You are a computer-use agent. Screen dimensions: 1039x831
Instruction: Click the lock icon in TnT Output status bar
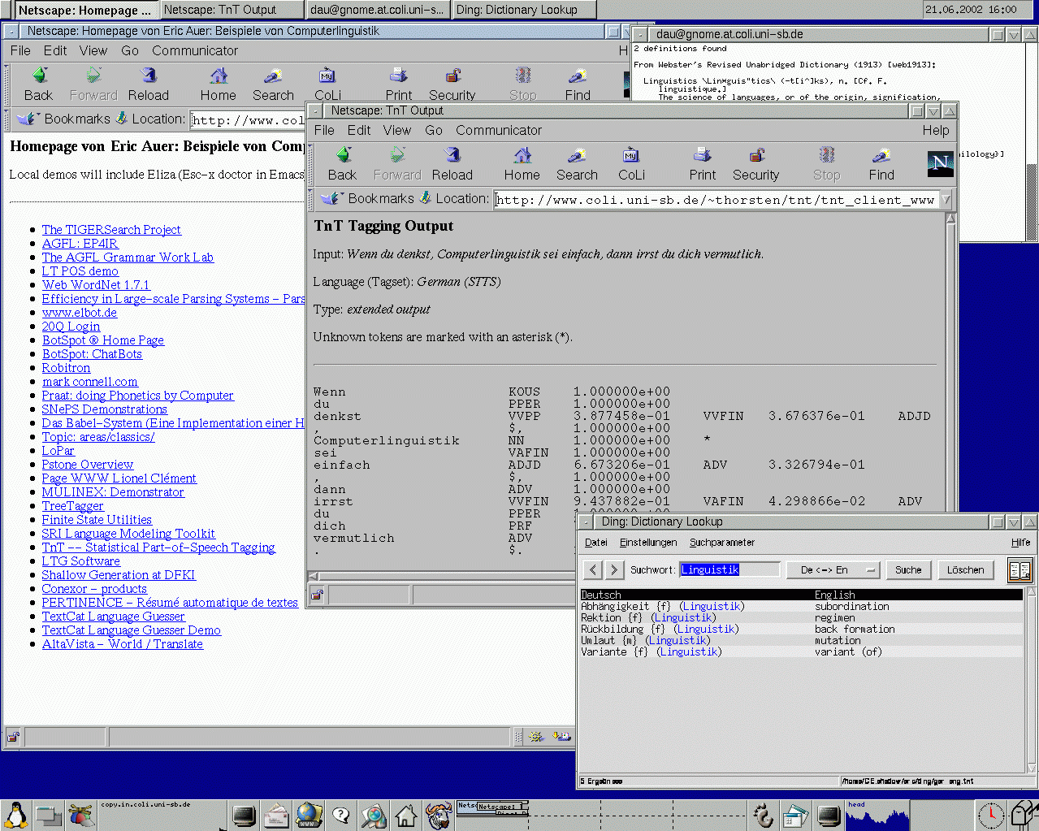click(317, 595)
